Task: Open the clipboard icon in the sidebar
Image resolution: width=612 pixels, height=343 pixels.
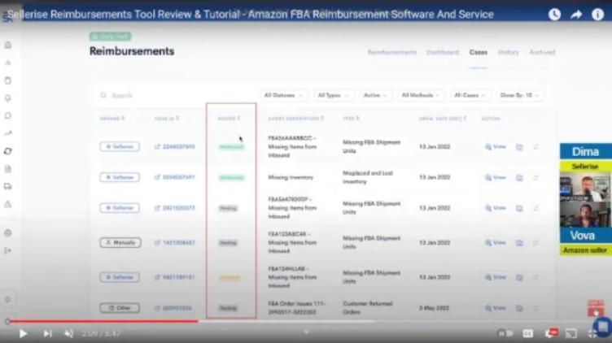Action: coord(8,80)
